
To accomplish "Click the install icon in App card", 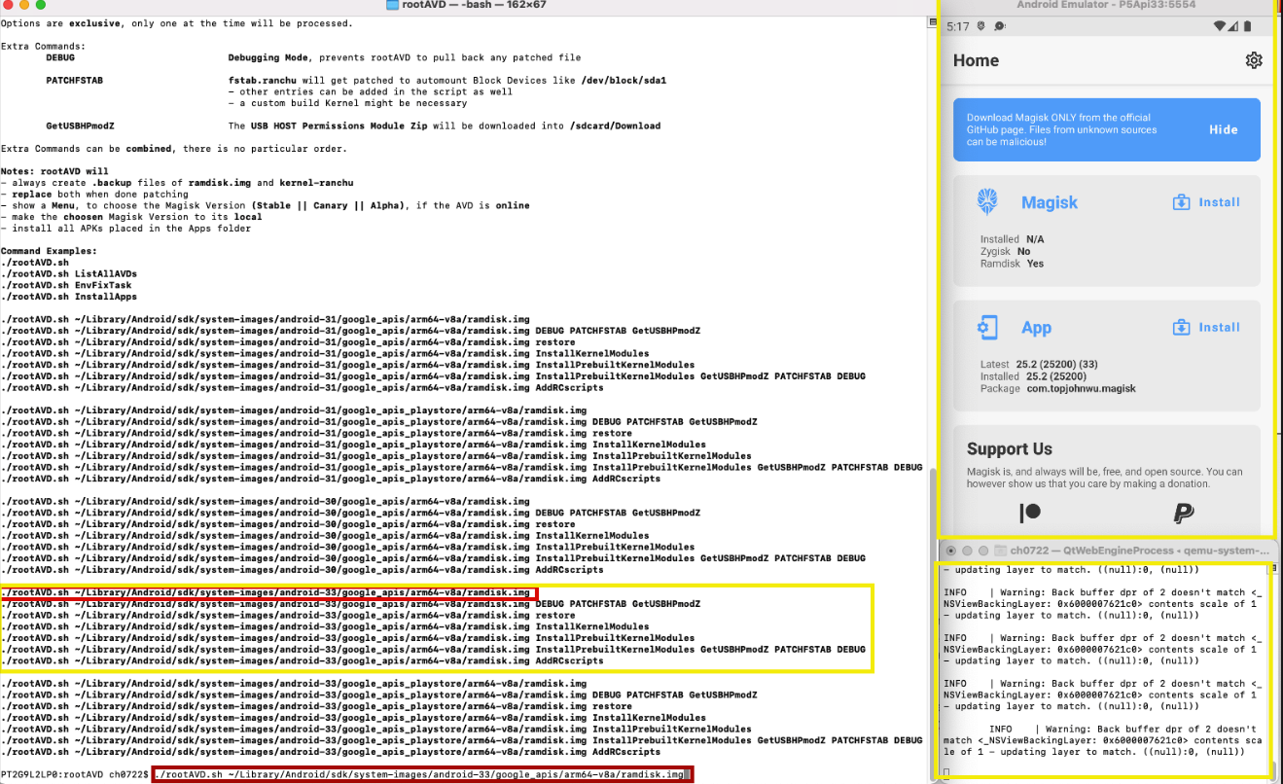I will (x=1181, y=327).
